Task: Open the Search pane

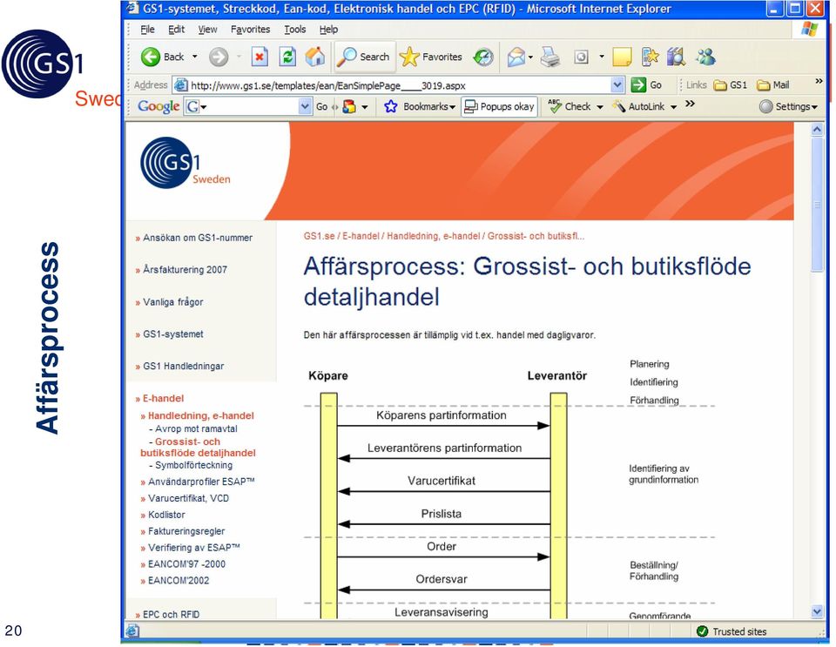Action: pos(365,57)
